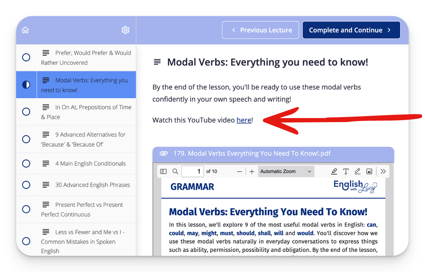Open the settings gear in sidebar header
The image size is (425, 272).
125,30
